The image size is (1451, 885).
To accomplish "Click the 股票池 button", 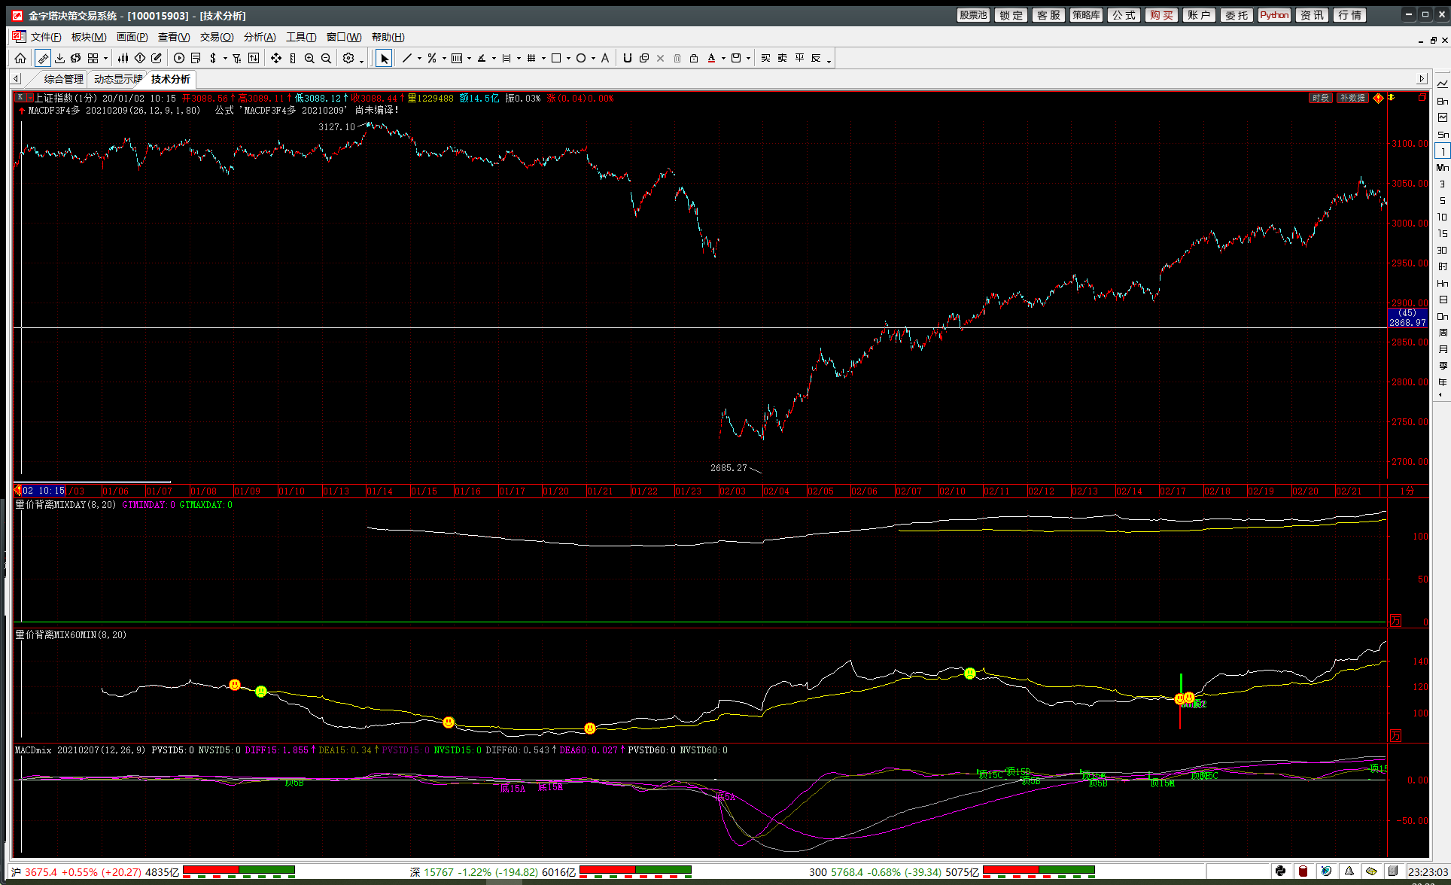I will click(973, 15).
